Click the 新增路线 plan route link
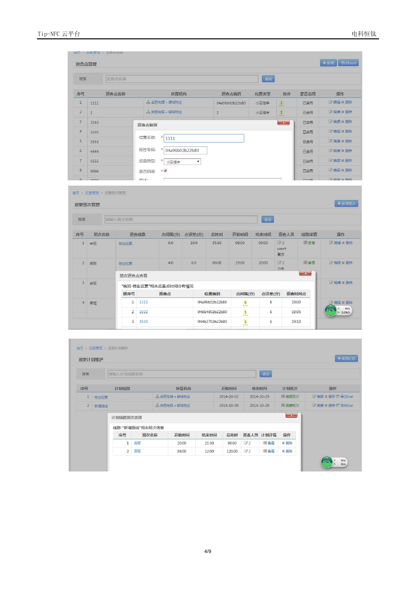This screenshot has width=417, height=589. point(101,406)
